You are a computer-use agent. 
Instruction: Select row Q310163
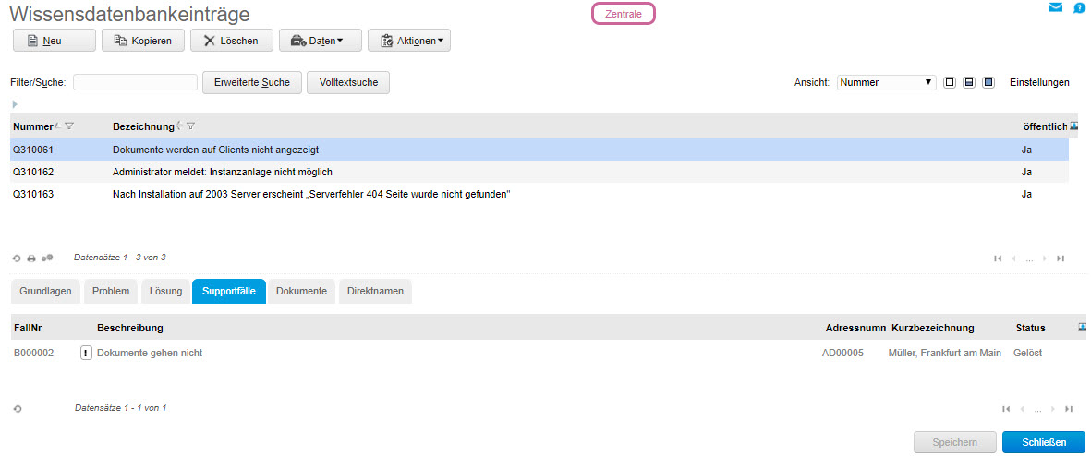[539, 194]
